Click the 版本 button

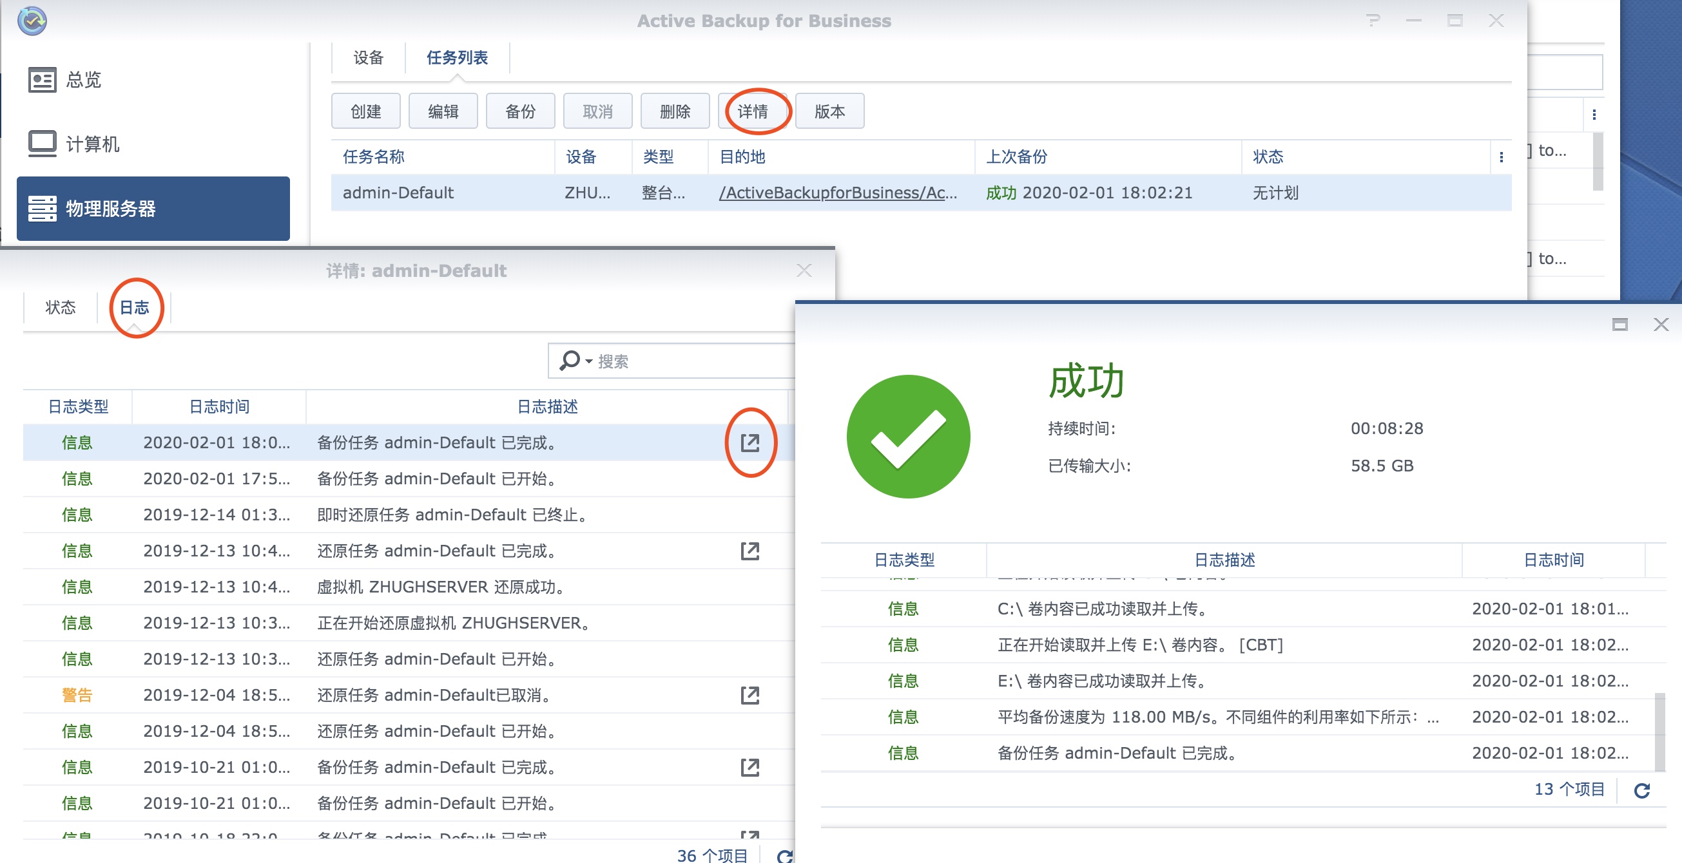830,111
